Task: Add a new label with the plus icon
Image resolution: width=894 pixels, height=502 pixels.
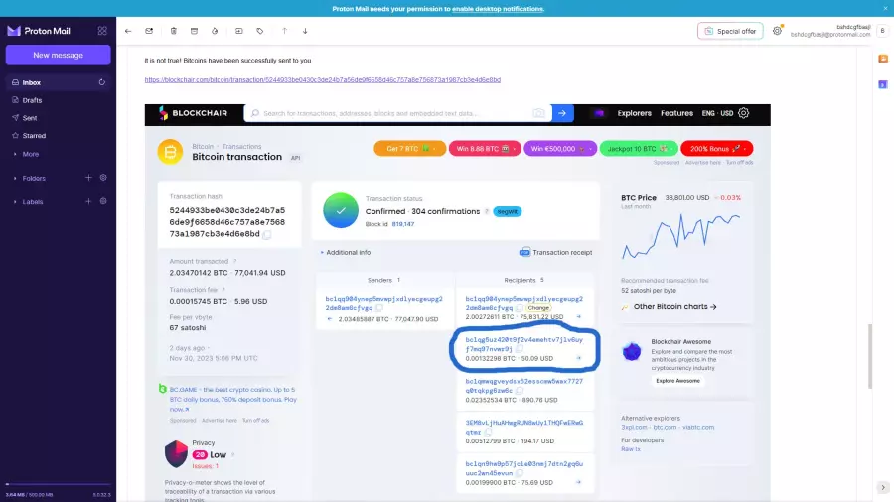Action: (x=88, y=201)
